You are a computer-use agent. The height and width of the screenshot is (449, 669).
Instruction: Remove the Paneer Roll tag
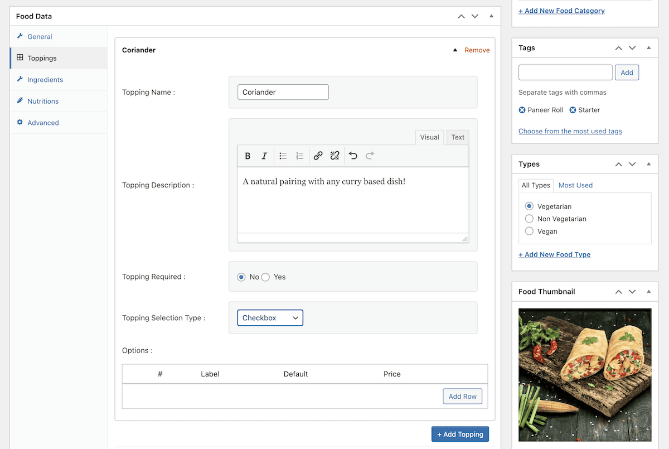[522, 110]
